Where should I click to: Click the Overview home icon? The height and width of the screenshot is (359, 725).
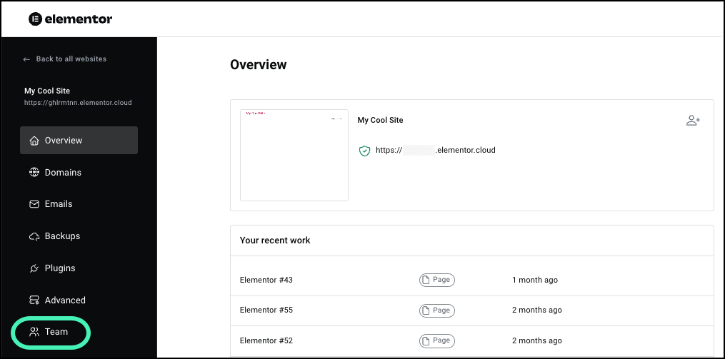click(x=34, y=141)
